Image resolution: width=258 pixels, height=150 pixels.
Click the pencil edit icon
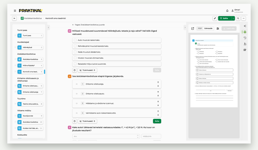(x=215, y=18)
